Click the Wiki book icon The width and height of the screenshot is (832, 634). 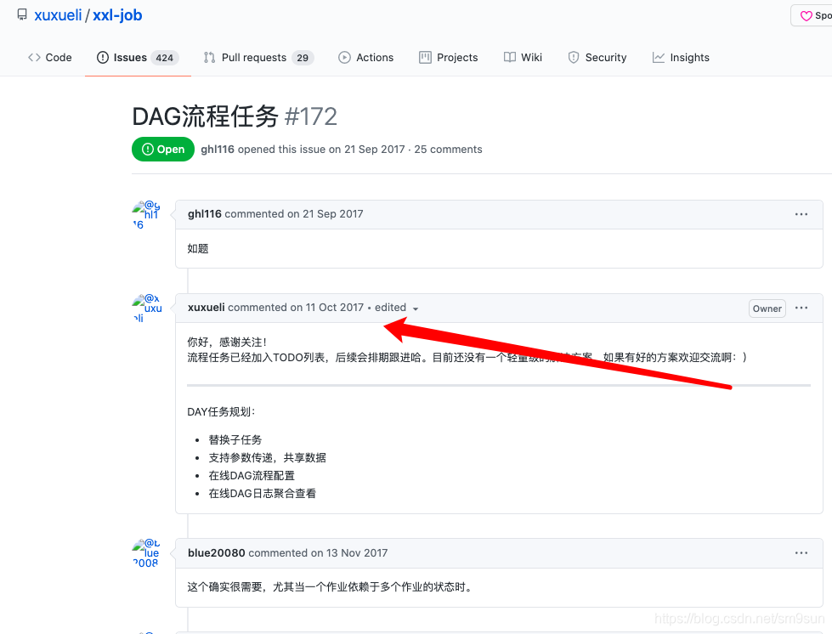(509, 57)
